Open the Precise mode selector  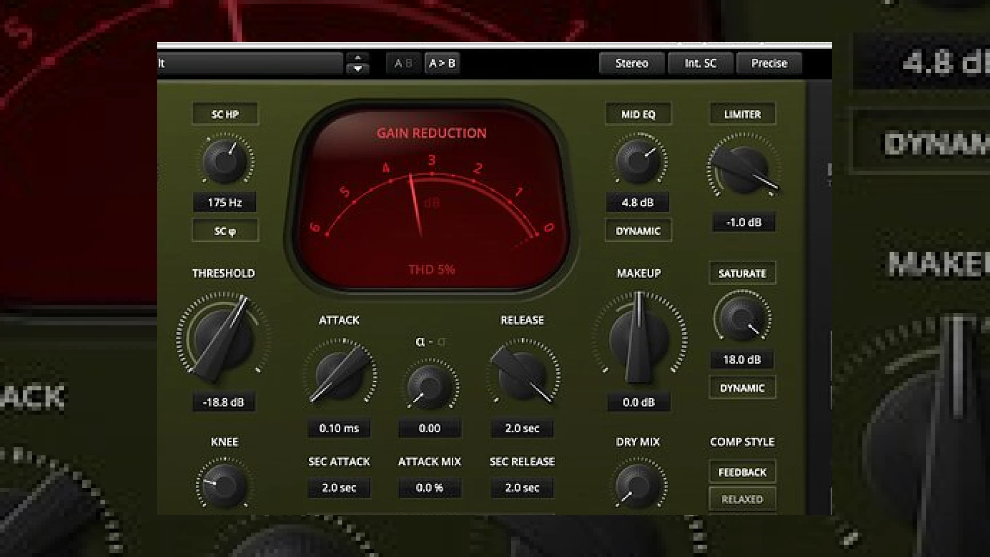pyautogui.click(x=769, y=63)
